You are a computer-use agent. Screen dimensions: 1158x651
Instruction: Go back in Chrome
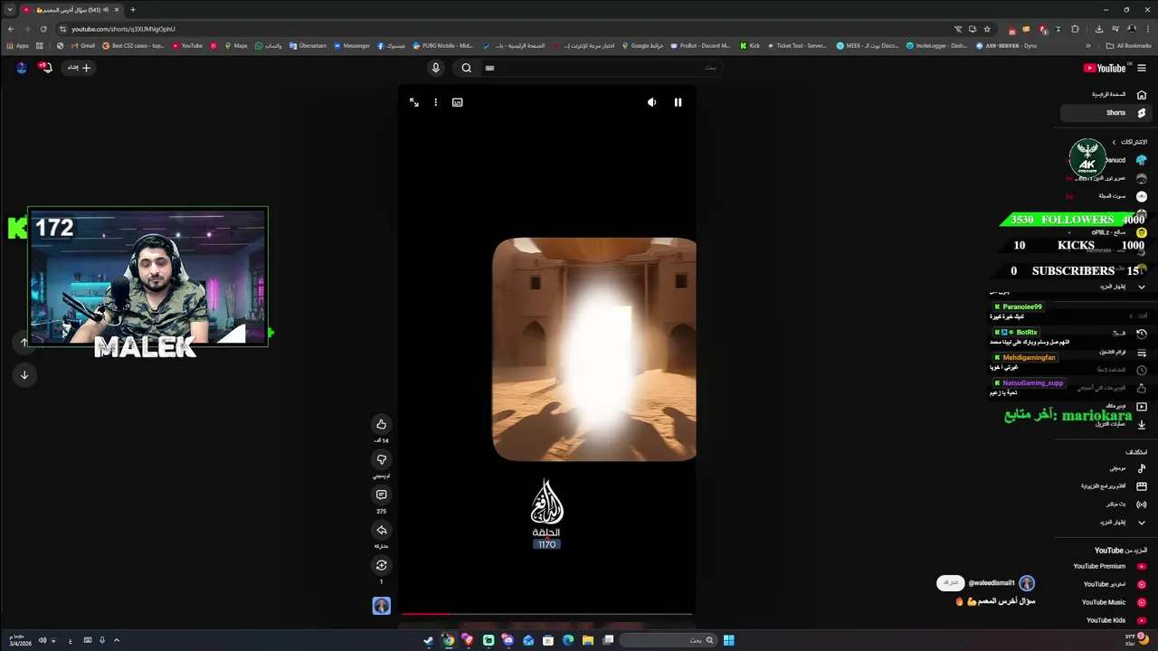(11, 29)
